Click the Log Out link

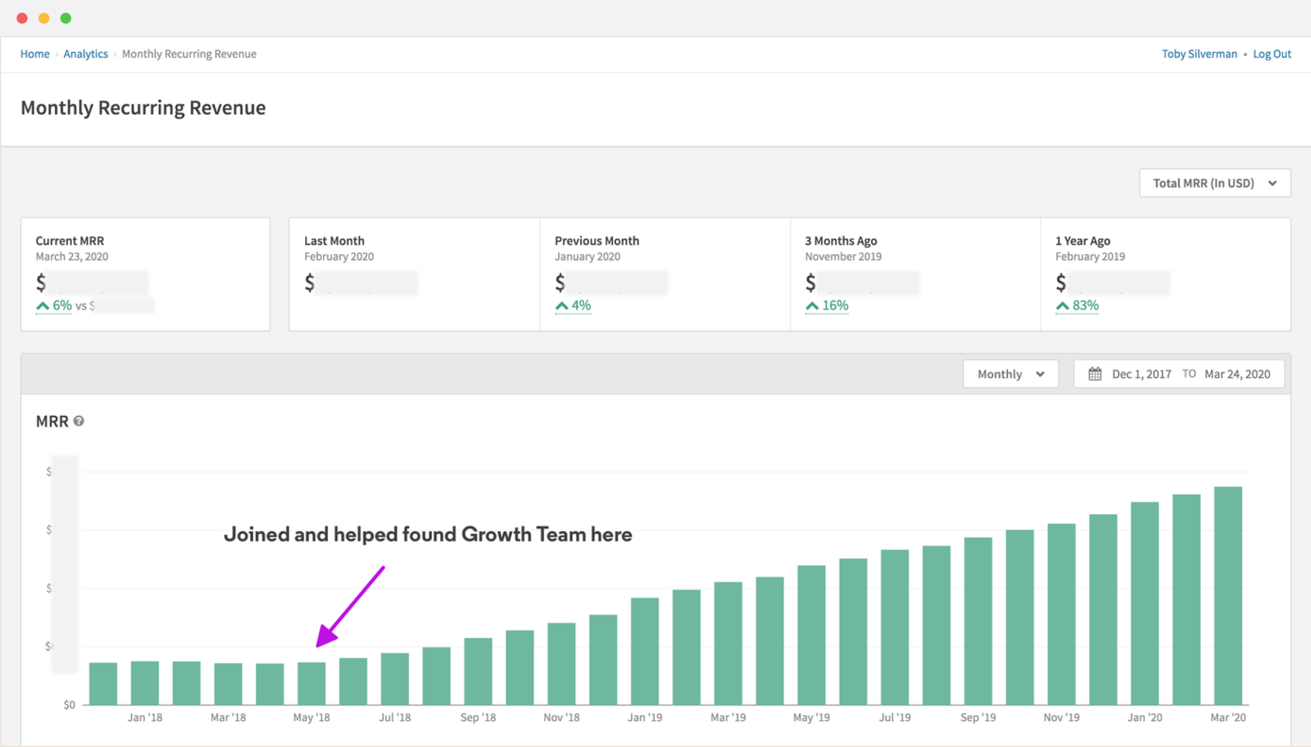1272,54
